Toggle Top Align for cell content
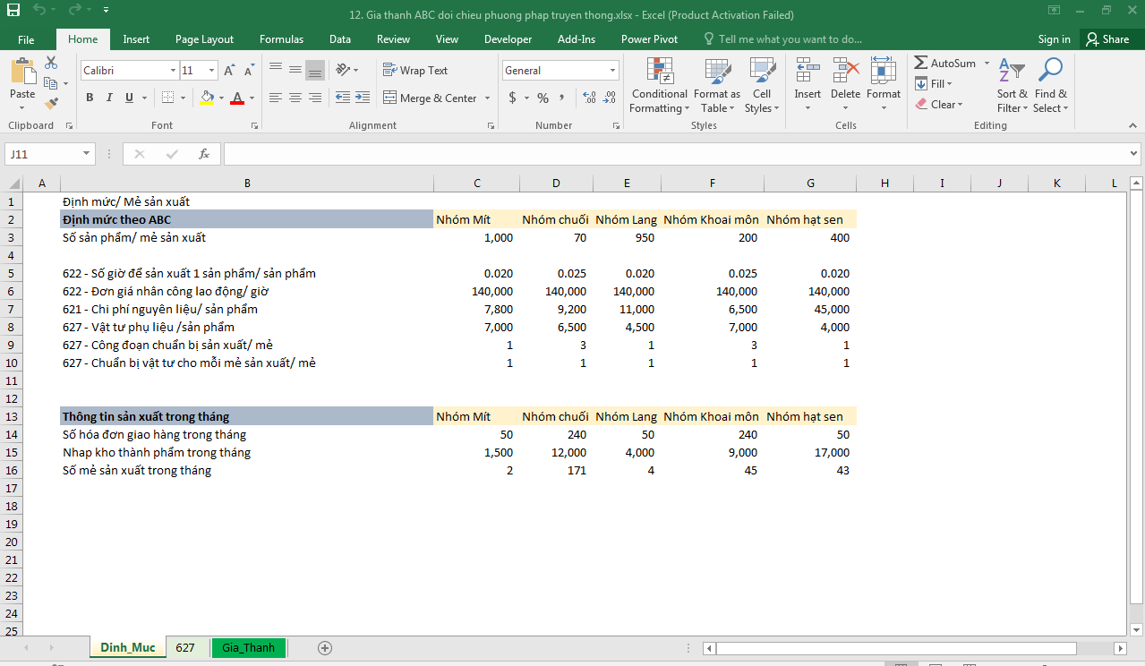 click(276, 70)
